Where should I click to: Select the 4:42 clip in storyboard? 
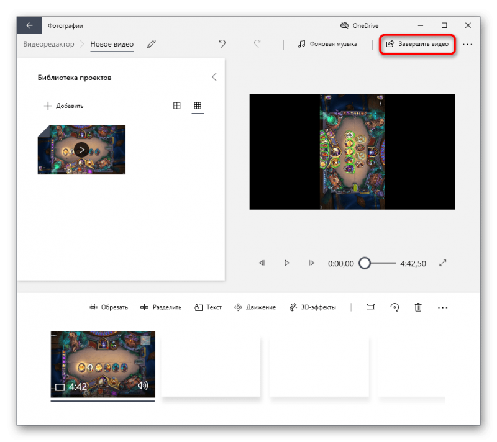(103, 364)
